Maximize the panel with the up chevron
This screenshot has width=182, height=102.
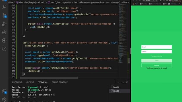click(123, 82)
